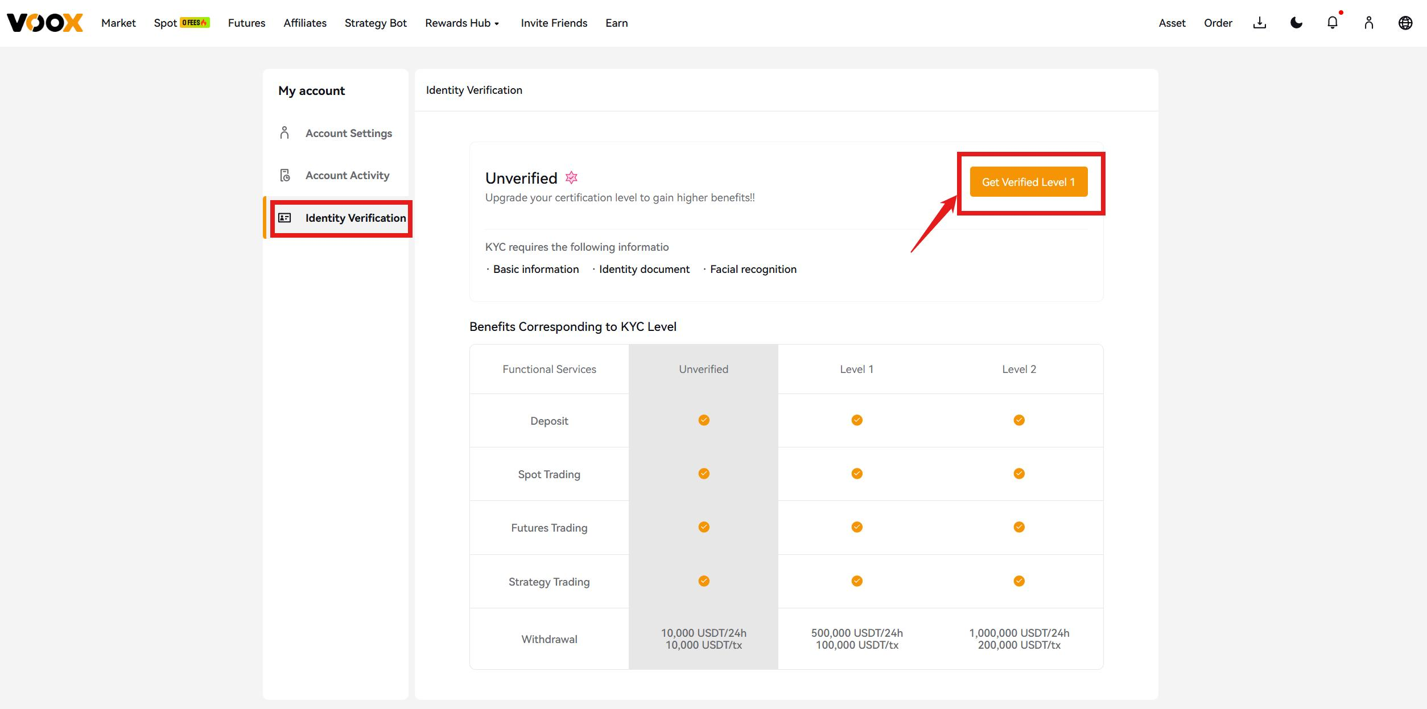The height and width of the screenshot is (709, 1427).
Task: Click the Account Activity document icon
Action: [285, 175]
